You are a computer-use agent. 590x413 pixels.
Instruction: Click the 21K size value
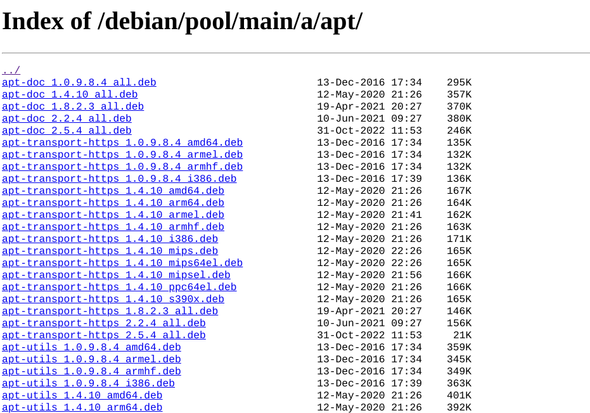click(x=462, y=335)
